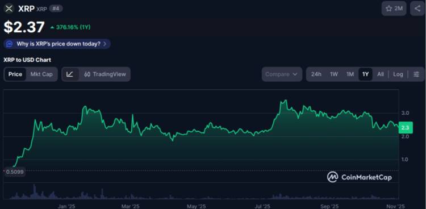Click the Mar '25 axis label

click(131, 207)
